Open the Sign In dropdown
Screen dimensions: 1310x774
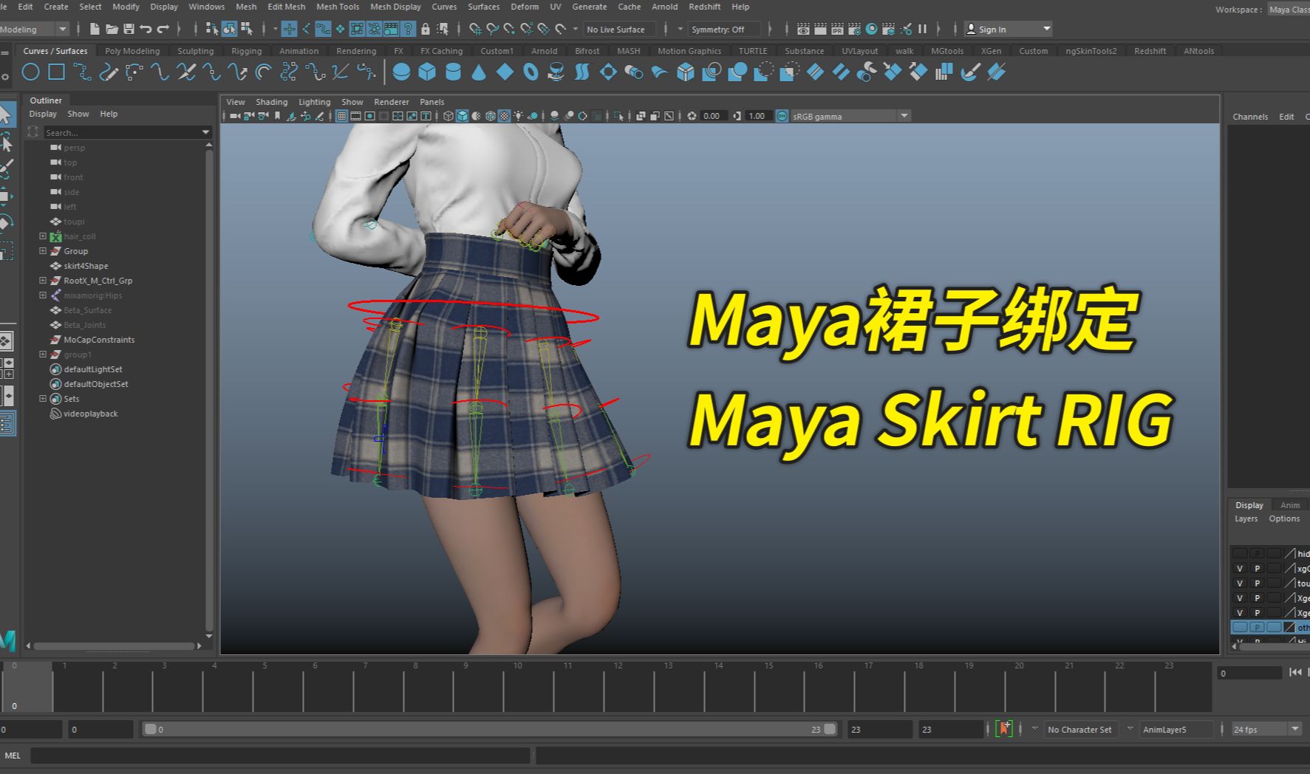pos(1046,29)
